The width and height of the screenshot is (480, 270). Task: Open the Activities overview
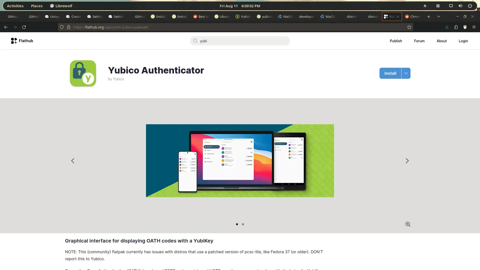coord(15,6)
